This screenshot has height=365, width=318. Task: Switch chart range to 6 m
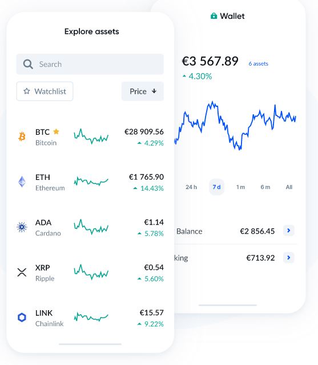pyautogui.click(x=265, y=187)
